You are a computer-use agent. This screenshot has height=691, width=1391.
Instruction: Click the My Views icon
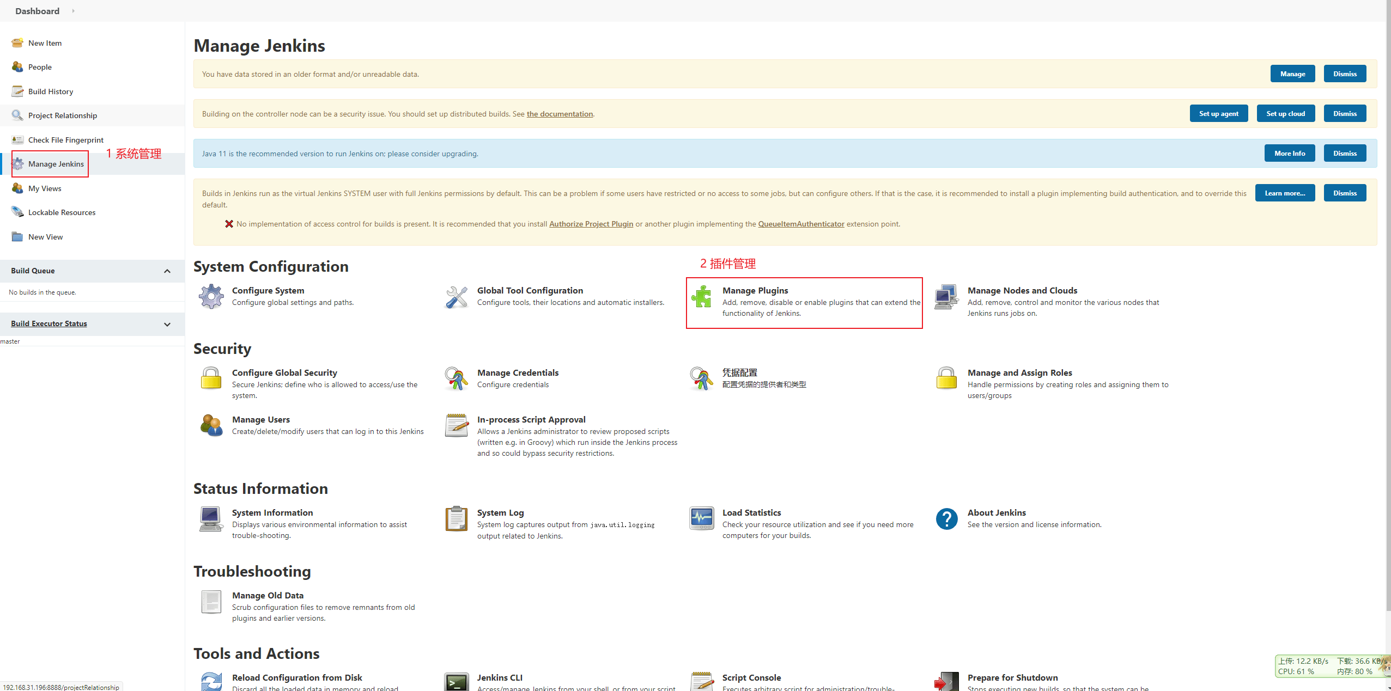point(17,188)
